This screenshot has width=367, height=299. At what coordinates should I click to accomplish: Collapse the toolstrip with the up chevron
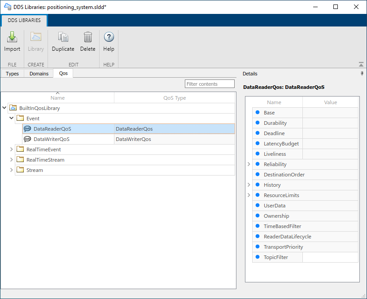click(361, 64)
